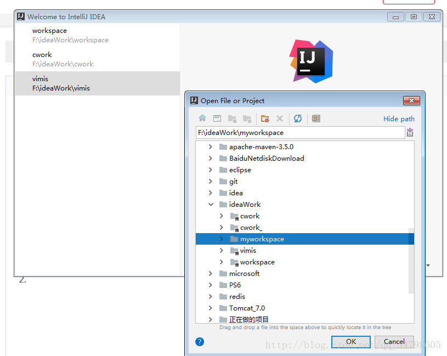Viewport: 447px width, 356px height.
Task: Go to Home directory icon
Action: (x=202, y=118)
